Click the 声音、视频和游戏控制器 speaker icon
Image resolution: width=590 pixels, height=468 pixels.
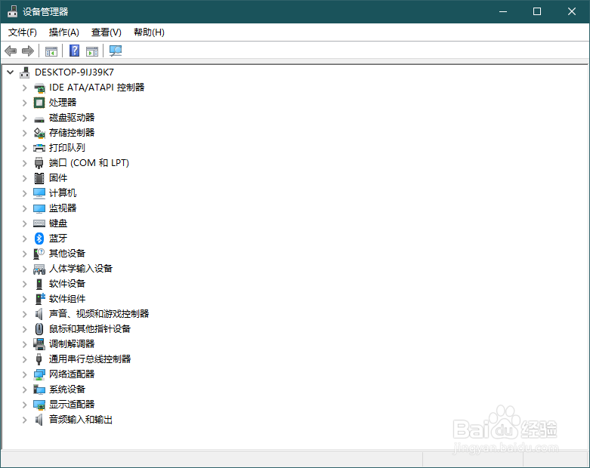click(x=39, y=314)
